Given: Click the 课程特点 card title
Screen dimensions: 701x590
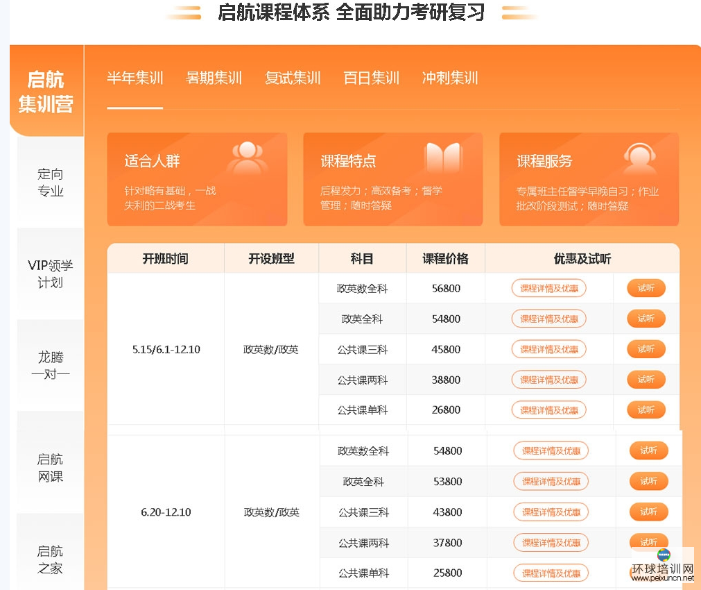Looking at the screenshot, I should pos(348,161).
